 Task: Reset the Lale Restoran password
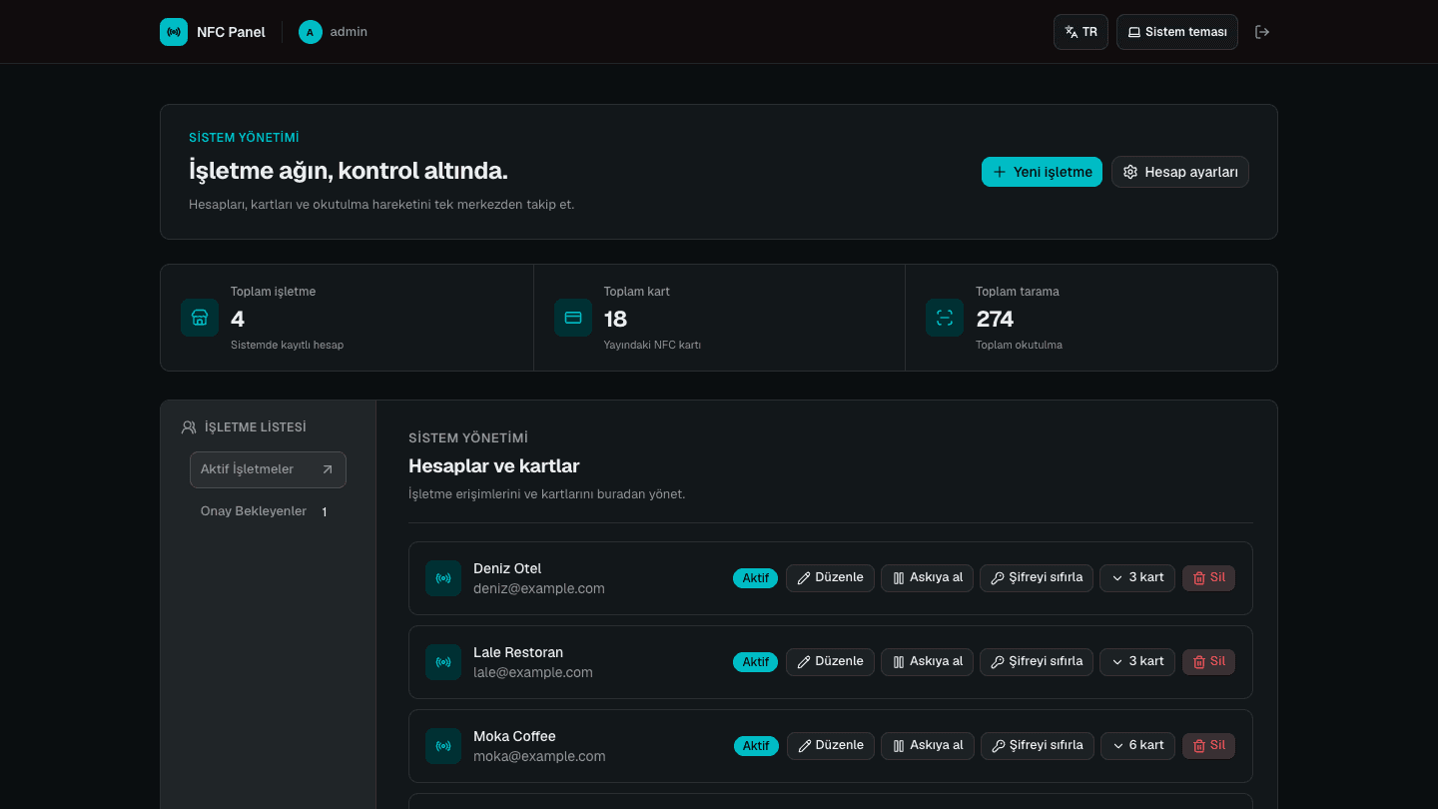1037,662
